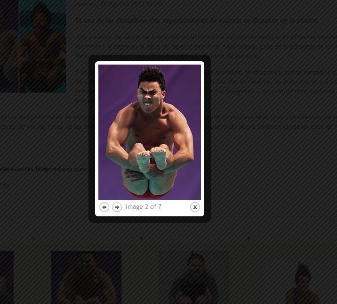Open the partially cut-off first thumbnail in bottom row
This screenshot has width=337, height=304.
click(x=7, y=277)
